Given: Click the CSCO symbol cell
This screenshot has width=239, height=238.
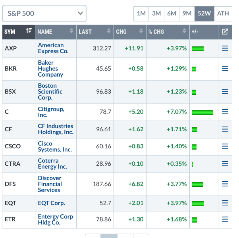Looking at the screenshot, I should coord(19,146).
